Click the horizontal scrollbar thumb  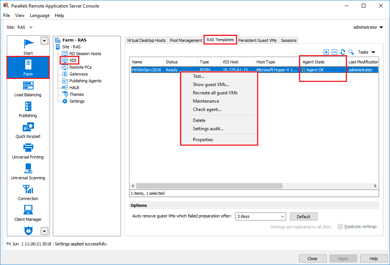click(209, 186)
